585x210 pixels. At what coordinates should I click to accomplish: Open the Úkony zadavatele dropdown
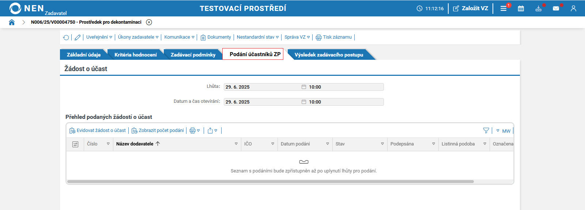click(x=138, y=37)
